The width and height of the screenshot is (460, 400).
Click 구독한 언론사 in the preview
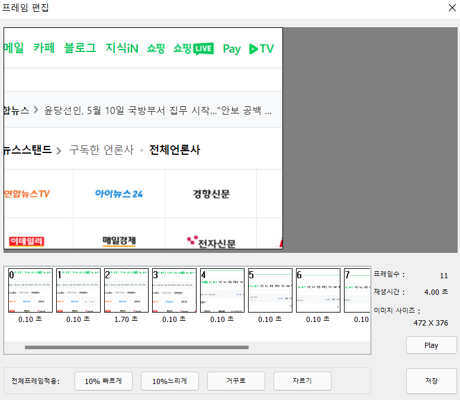pos(101,150)
